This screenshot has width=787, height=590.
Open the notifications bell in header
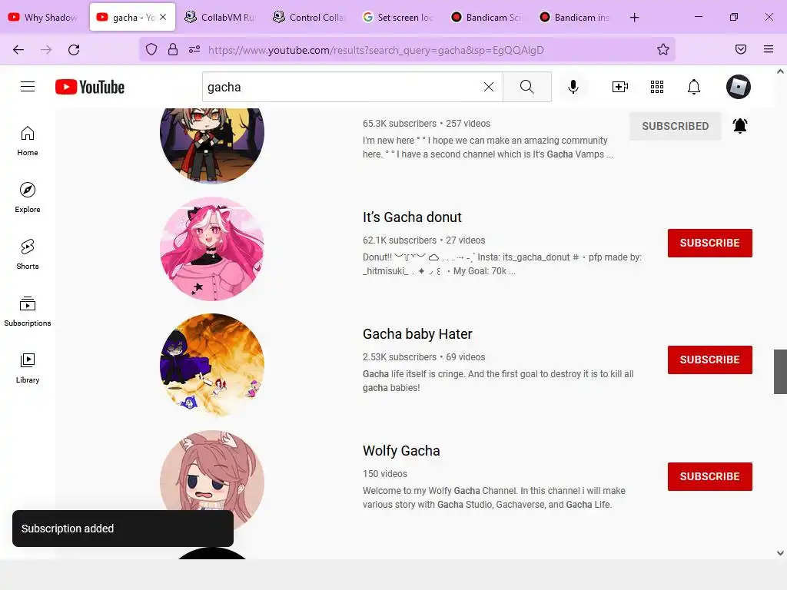694,87
